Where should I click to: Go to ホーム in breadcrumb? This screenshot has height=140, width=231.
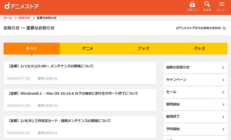coord(8,18)
